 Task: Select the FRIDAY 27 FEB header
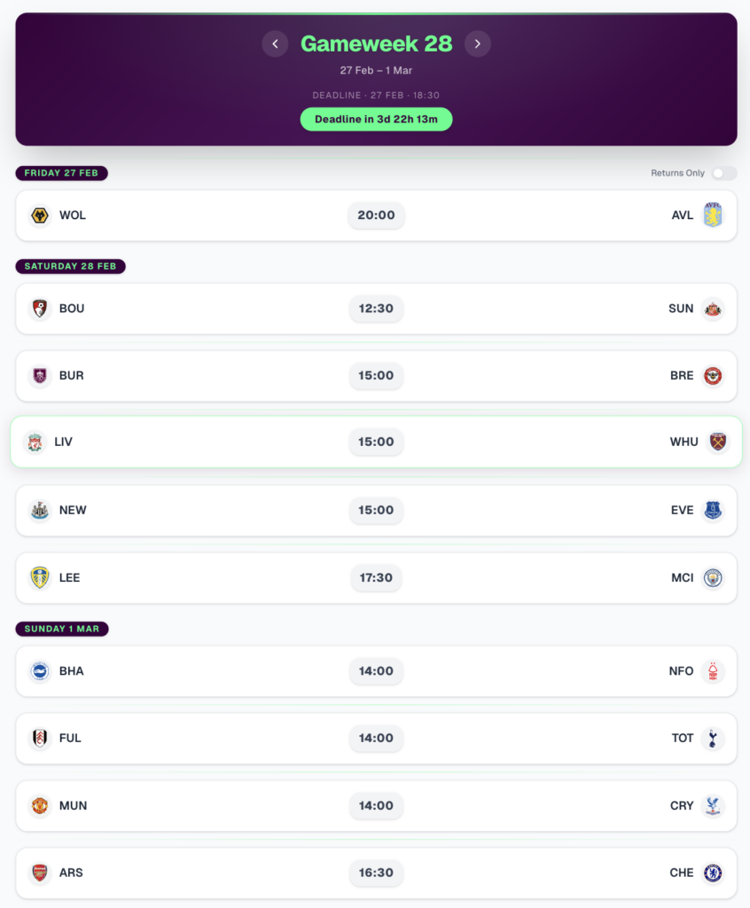pos(61,173)
